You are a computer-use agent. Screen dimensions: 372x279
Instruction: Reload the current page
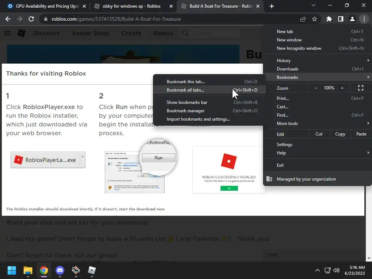(31, 19)
